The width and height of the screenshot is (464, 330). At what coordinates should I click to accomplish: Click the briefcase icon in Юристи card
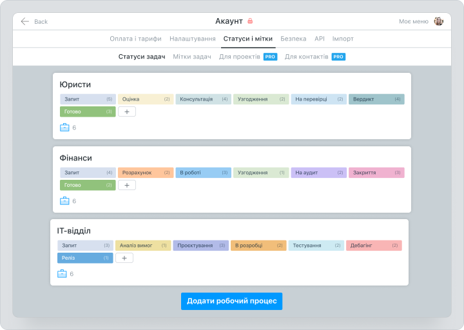pos(64,128)
